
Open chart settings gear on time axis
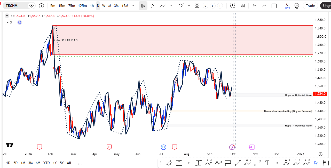(x=321, y=154)
